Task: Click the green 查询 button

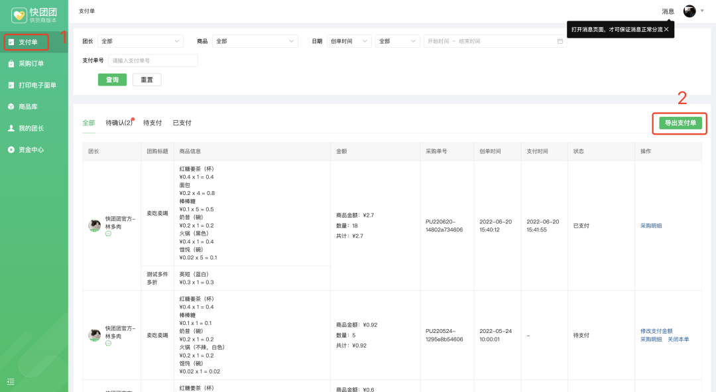Action: tap(112, 80)
